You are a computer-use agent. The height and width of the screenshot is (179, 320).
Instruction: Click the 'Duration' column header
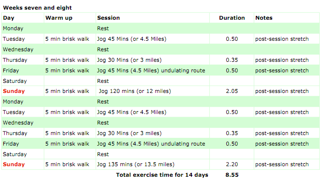tap(232, 18)
